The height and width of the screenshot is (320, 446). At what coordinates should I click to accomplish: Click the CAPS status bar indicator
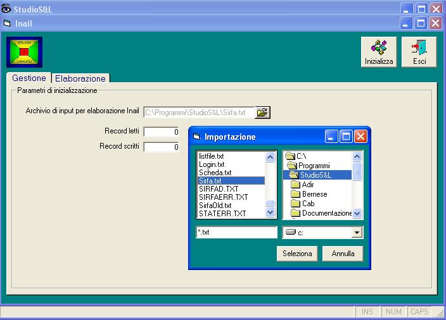pos(419,312)
